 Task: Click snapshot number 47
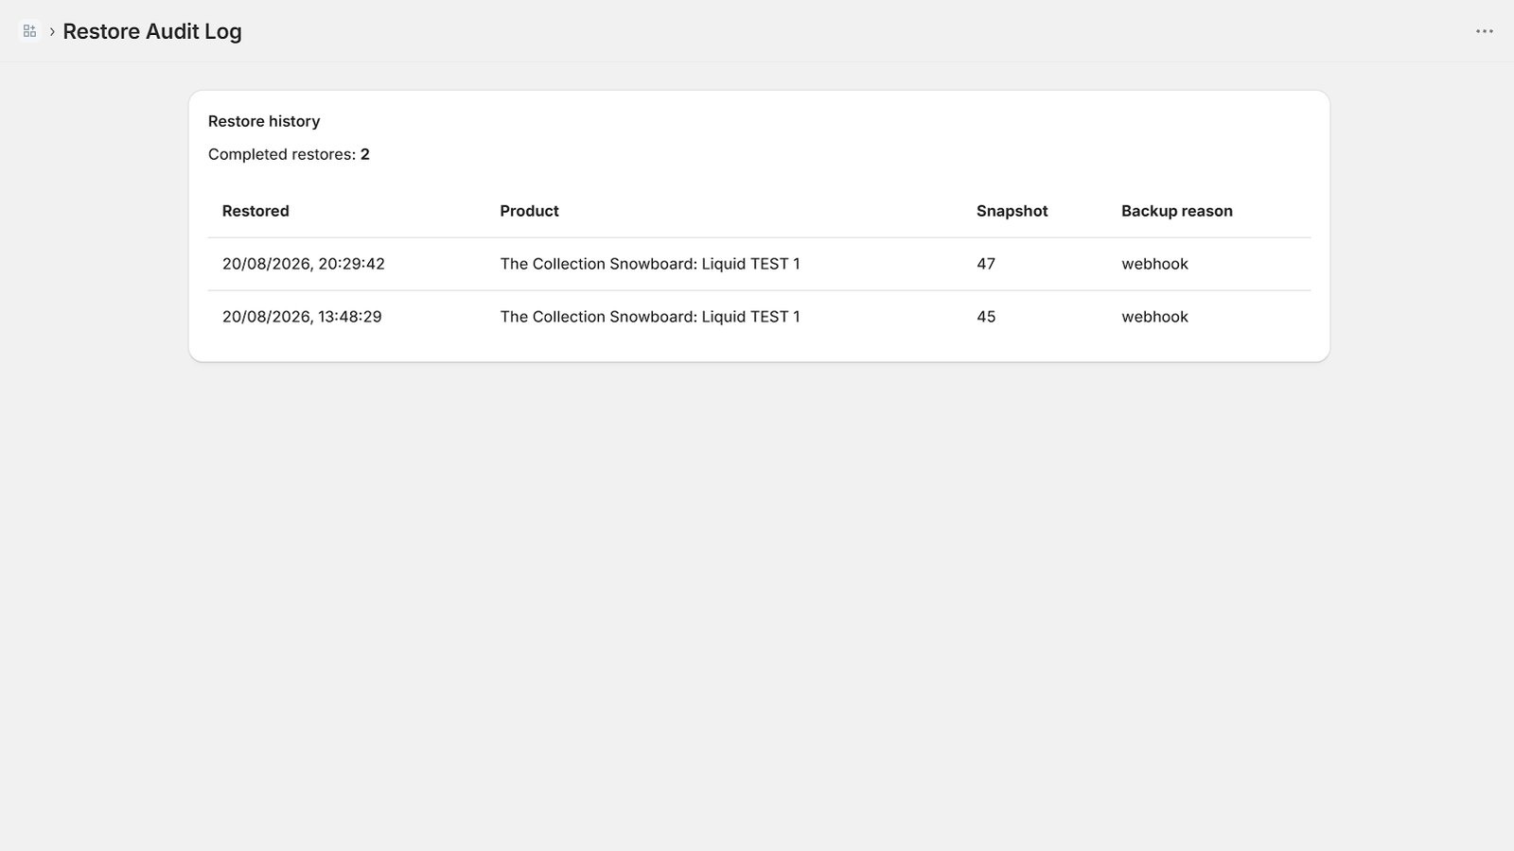pos(986,264)
